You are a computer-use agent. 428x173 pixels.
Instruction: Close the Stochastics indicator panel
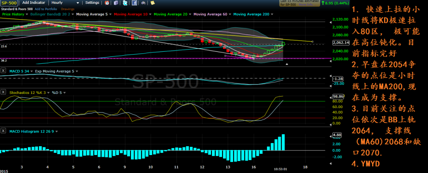click(x=3, y=92)
